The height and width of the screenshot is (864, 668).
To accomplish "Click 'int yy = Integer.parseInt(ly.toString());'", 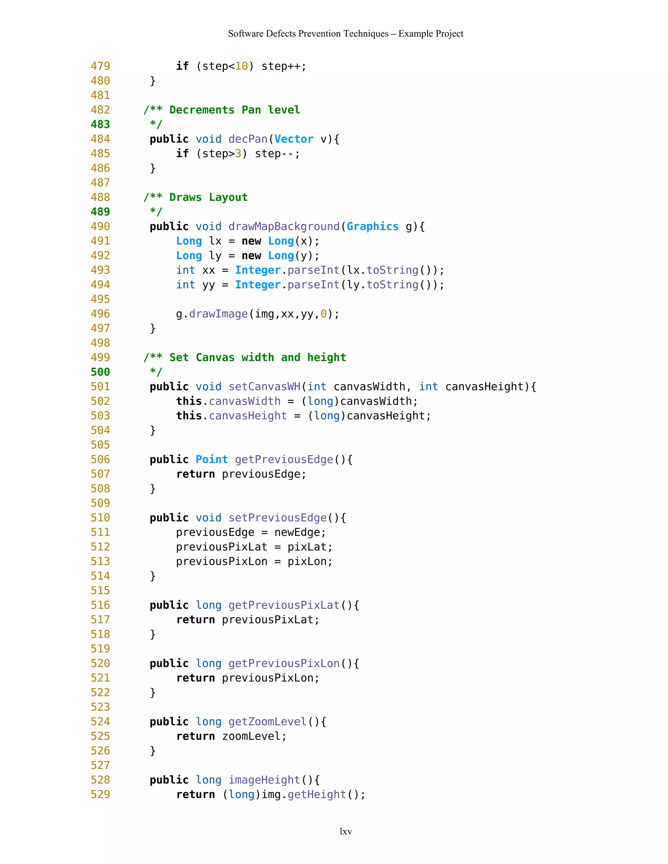I will pos(310,285).
